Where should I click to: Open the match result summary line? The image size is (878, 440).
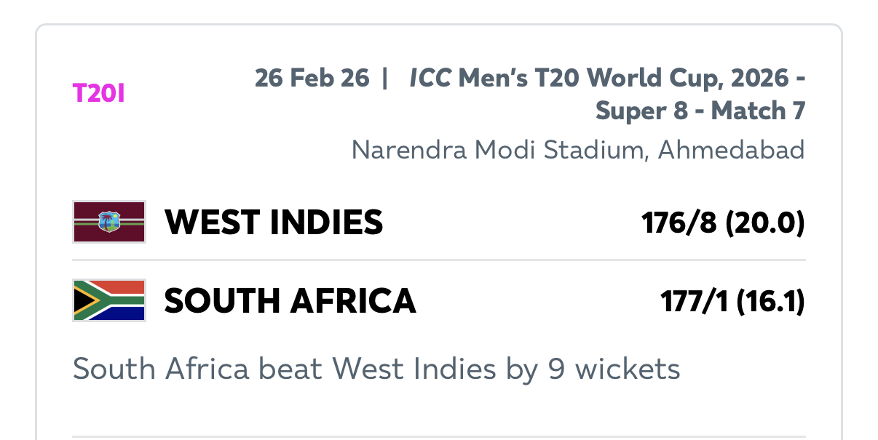click(x=376, y=369)
